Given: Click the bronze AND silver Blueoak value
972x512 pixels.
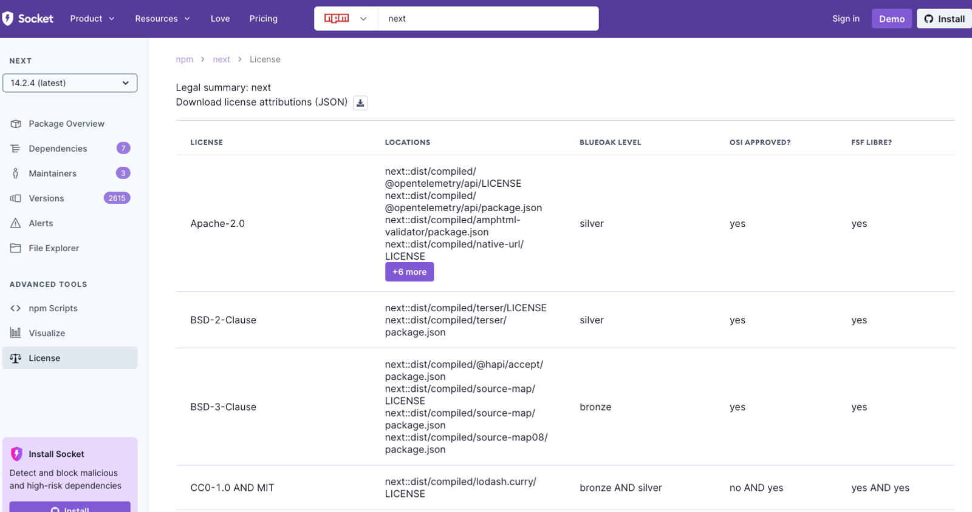Looking at the screenshot, I should click(x=621, y=488).
